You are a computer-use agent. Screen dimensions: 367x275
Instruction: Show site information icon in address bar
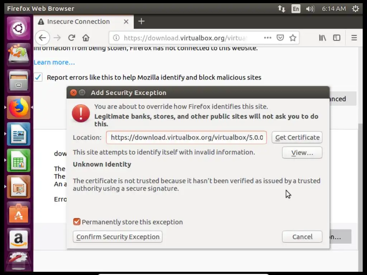116,38
